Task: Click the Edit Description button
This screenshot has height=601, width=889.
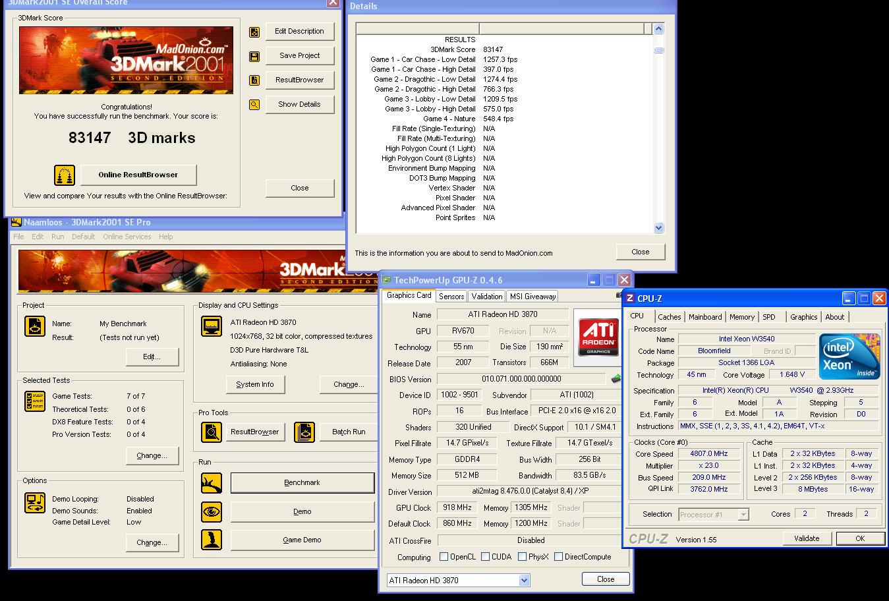Action: tap(299, 32)
